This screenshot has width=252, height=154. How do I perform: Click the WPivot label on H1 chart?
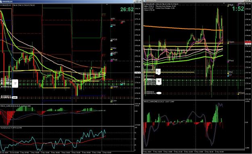point(114,60)
